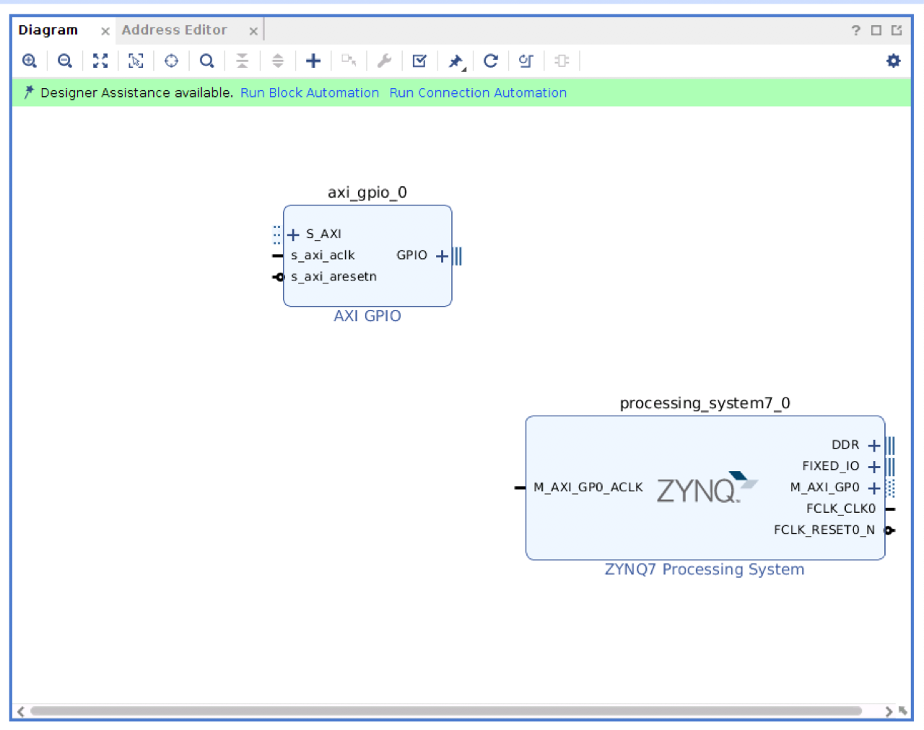Click the Zoom Fit icon

click(100, 61)
